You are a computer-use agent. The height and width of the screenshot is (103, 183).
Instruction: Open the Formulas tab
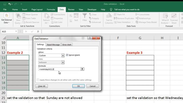pos(51,9)
